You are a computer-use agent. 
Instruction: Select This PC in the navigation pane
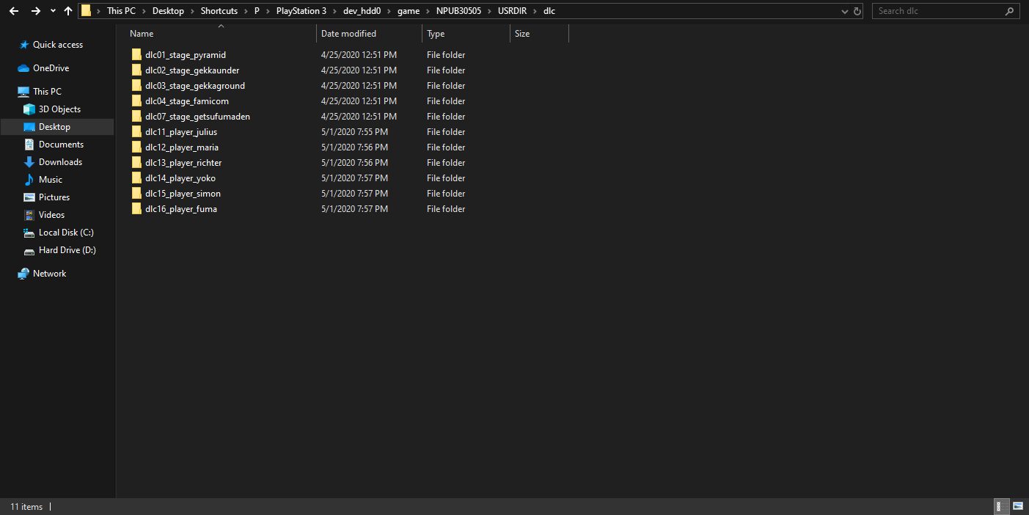(x=47, y=92)
